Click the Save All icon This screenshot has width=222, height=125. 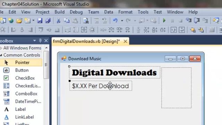click(48, 21)
